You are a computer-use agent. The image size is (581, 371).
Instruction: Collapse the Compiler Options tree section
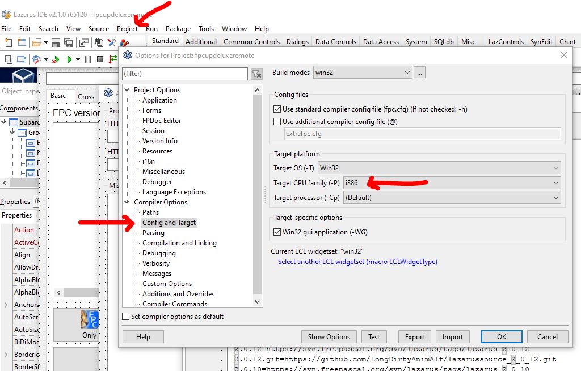pyautogui.click(x=127, y=202)
